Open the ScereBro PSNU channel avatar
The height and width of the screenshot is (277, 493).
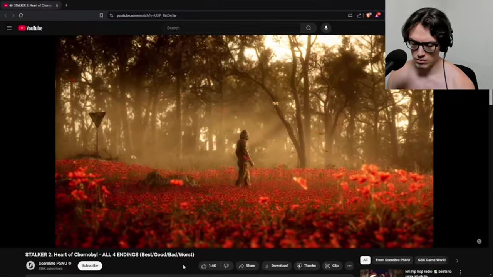[x=30, y=265]
